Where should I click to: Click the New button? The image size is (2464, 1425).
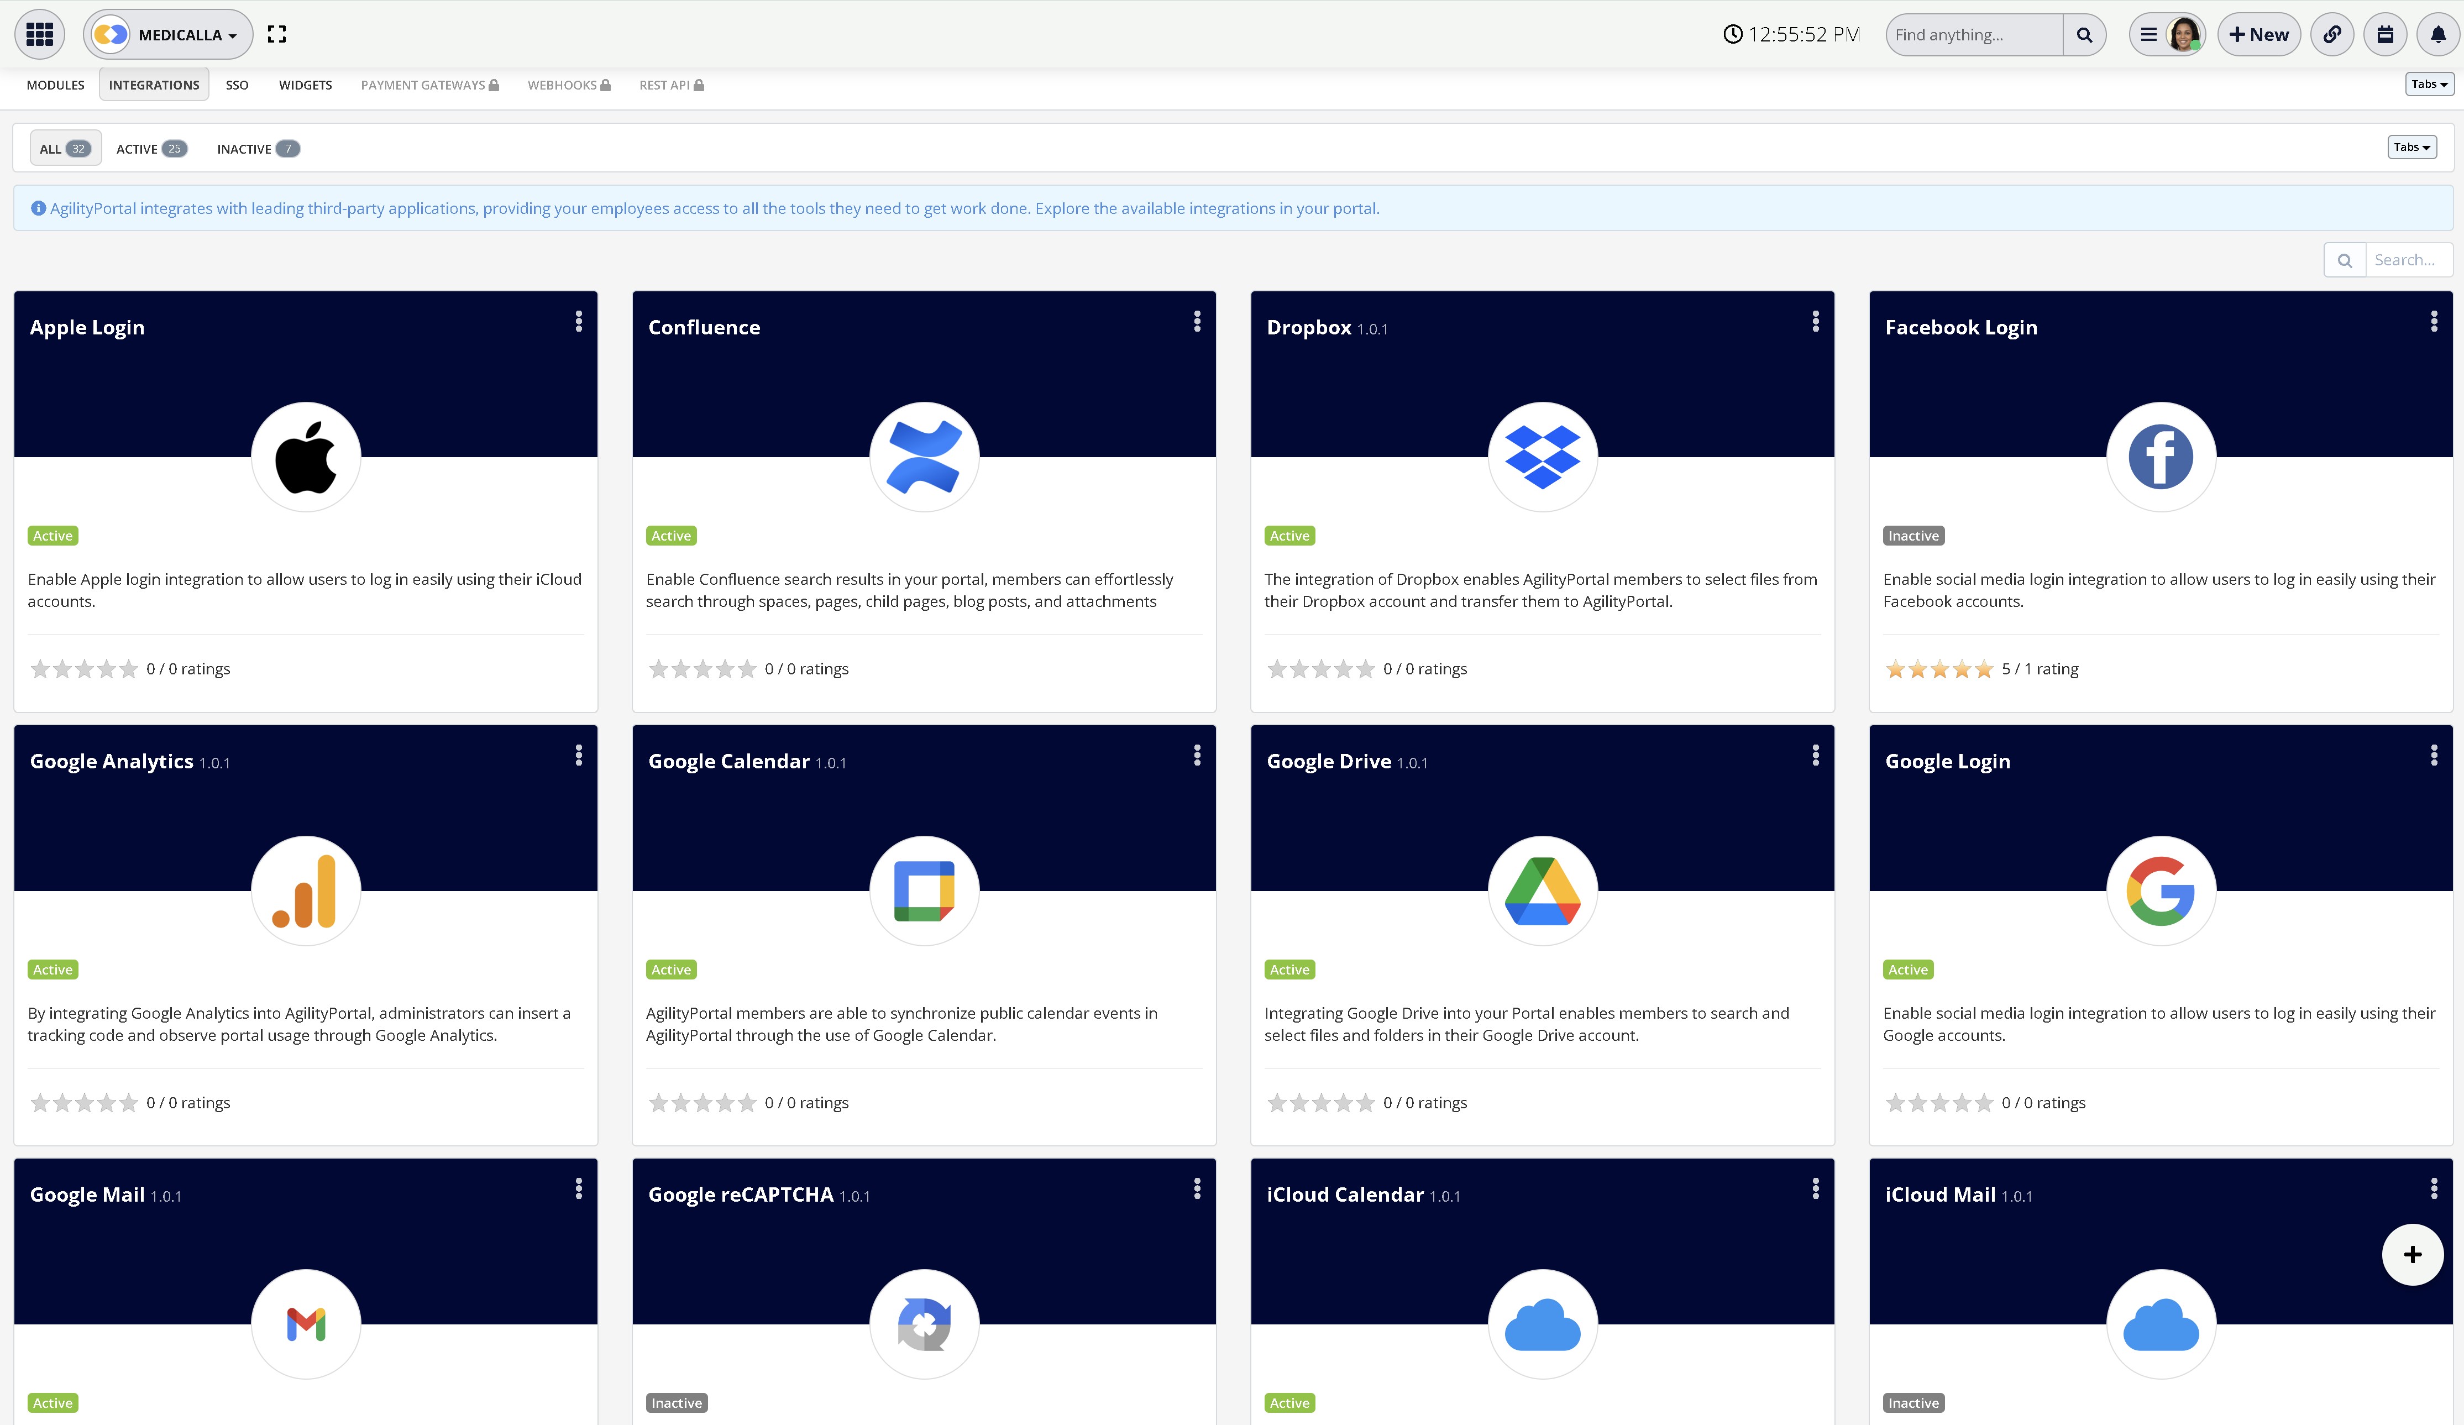(2258, 34)
